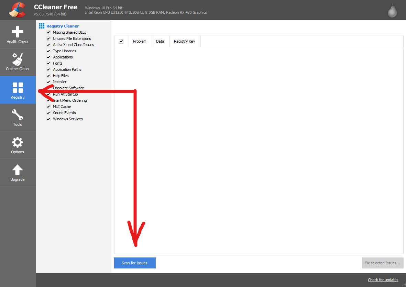Screen dimensions: 406x287
Task: Open the Tools wrench section
Action: pyautogui.click(x=18, y=117)
